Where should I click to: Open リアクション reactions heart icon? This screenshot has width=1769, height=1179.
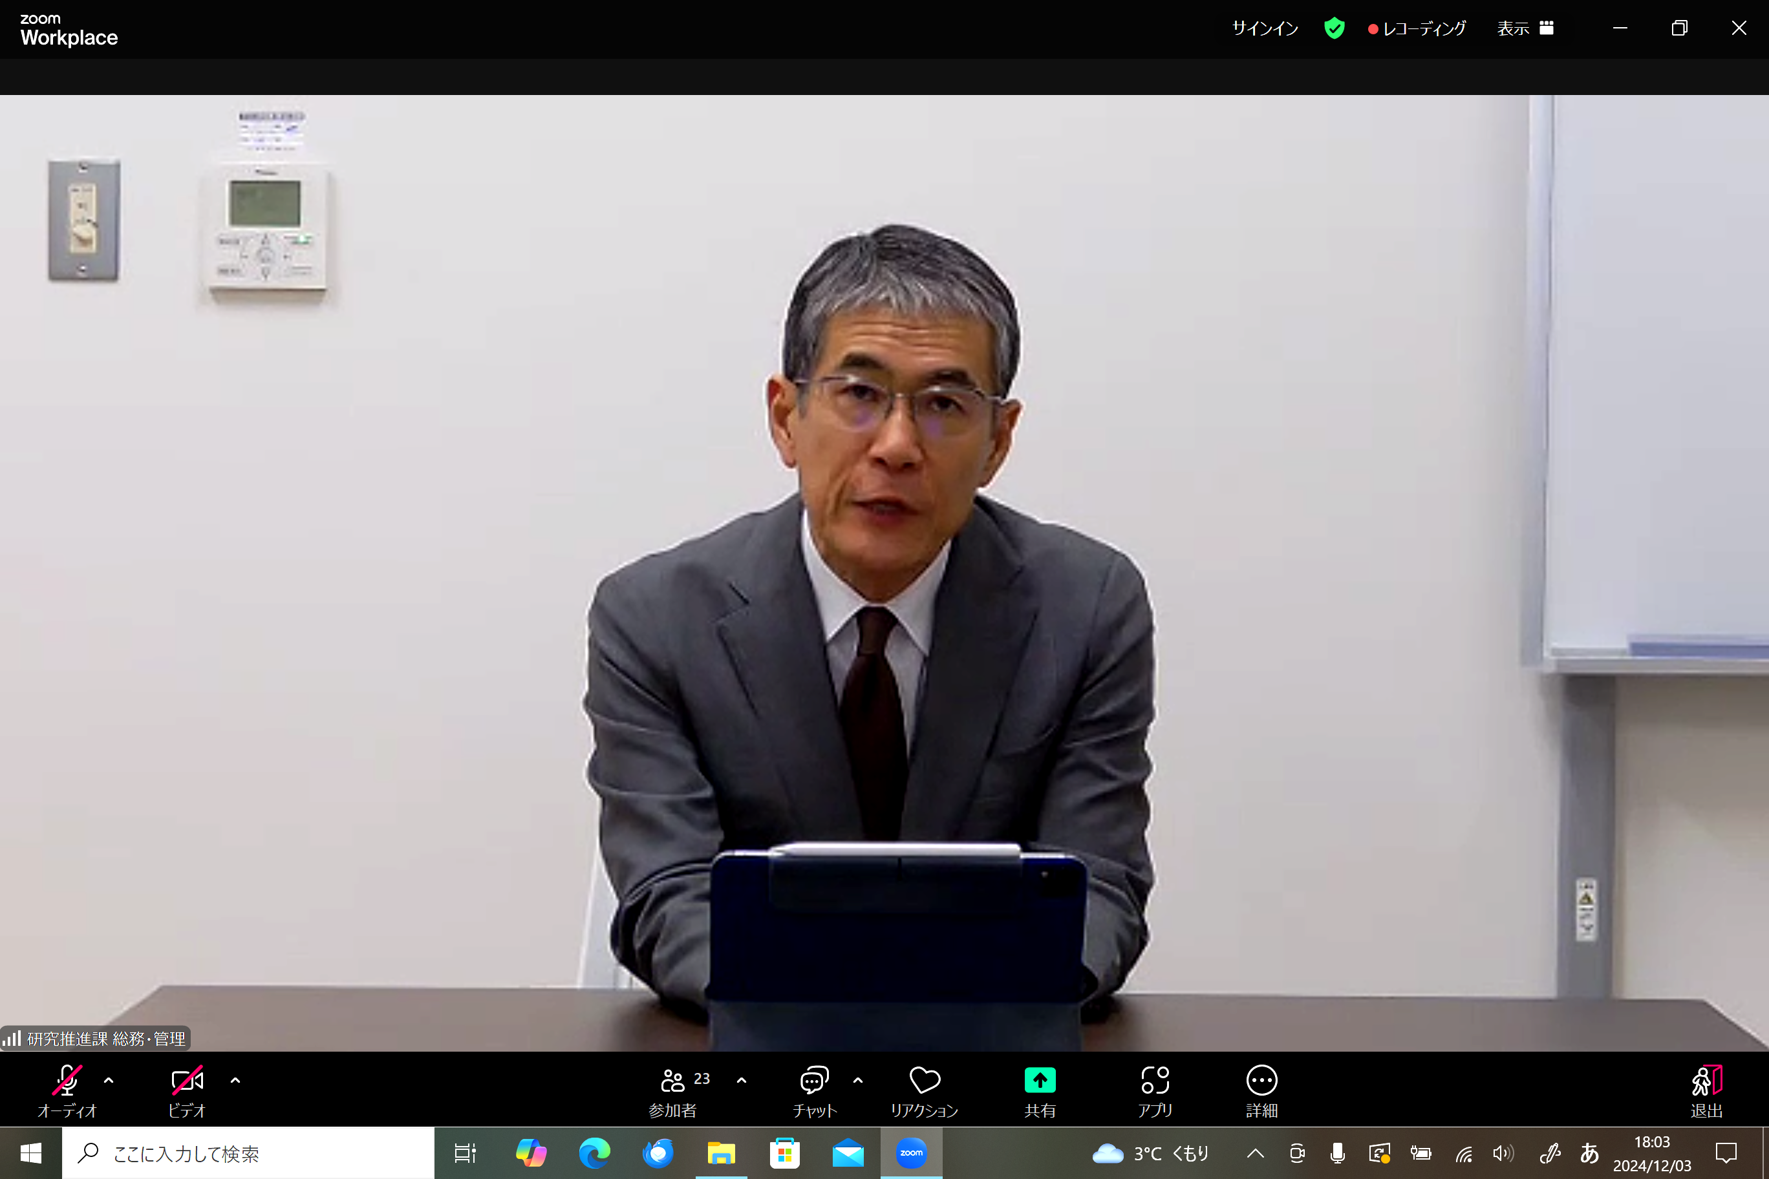coord(925,1081)
